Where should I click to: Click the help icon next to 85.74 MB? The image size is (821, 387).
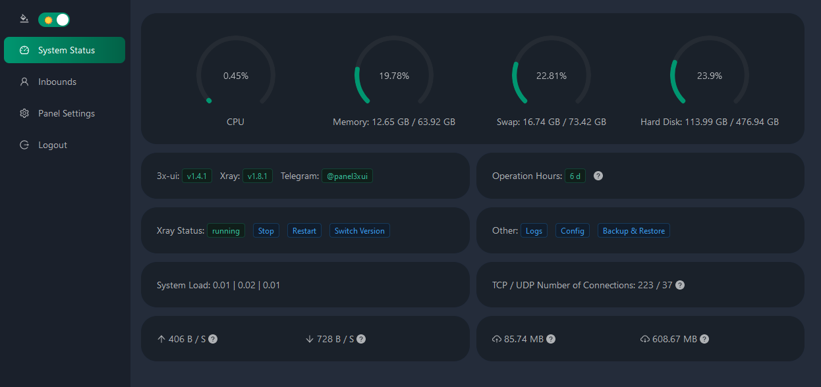click(x=551, y=339)
